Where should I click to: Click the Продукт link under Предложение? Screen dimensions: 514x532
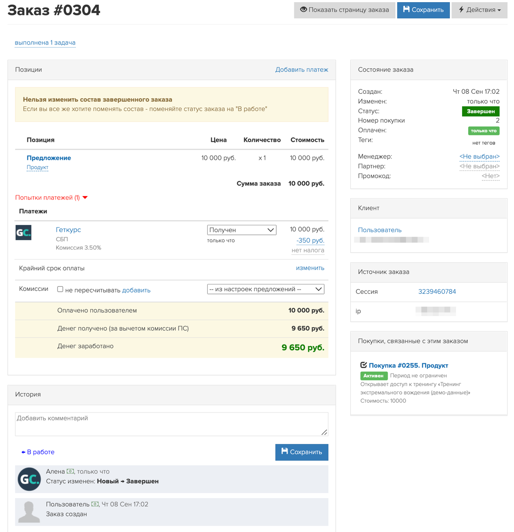pos(38,167)
